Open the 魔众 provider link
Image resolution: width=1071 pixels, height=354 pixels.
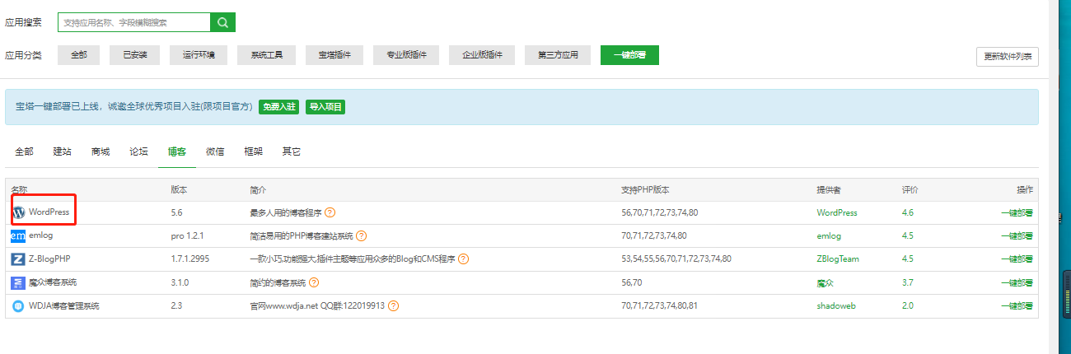(x=825, y=282)
